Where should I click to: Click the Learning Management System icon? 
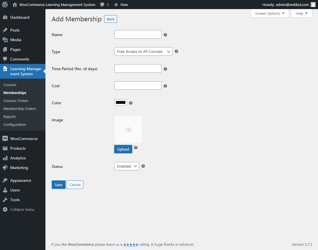(x=5, y=69)
